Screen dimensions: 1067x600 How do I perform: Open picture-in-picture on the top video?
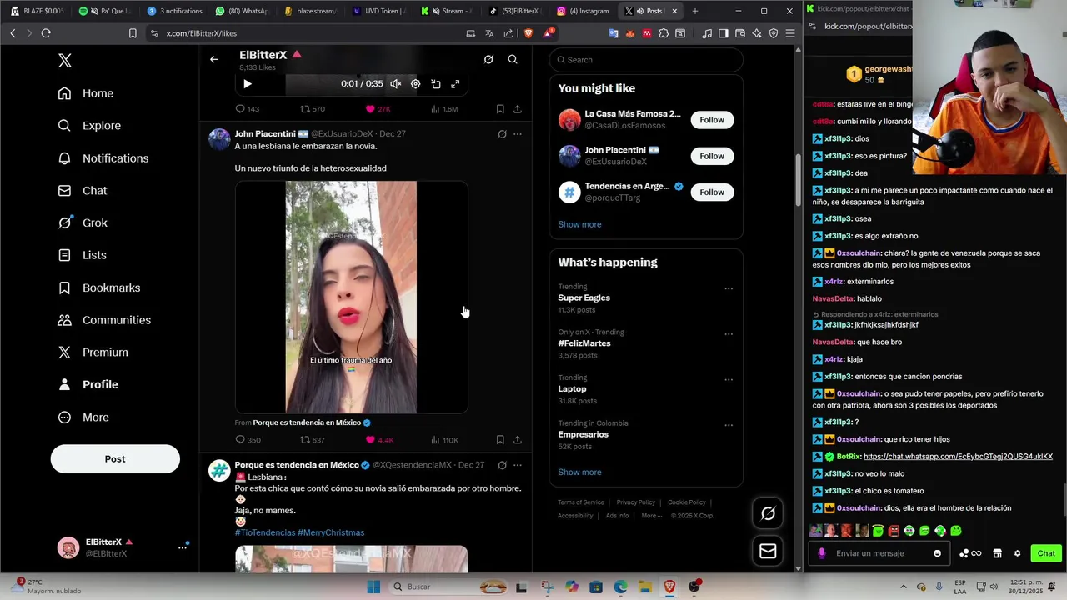(436, 83)
